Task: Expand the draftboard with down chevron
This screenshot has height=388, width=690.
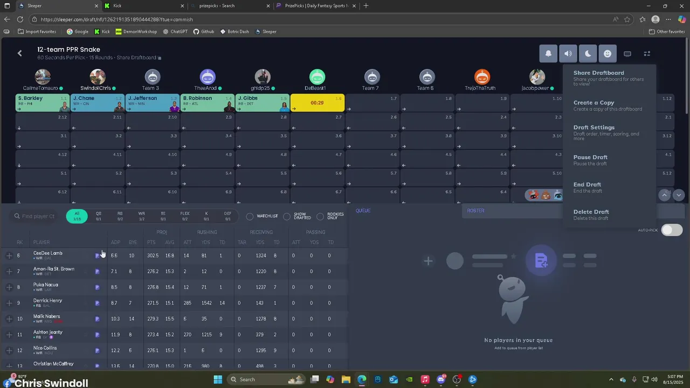Action: pos(679,195)
